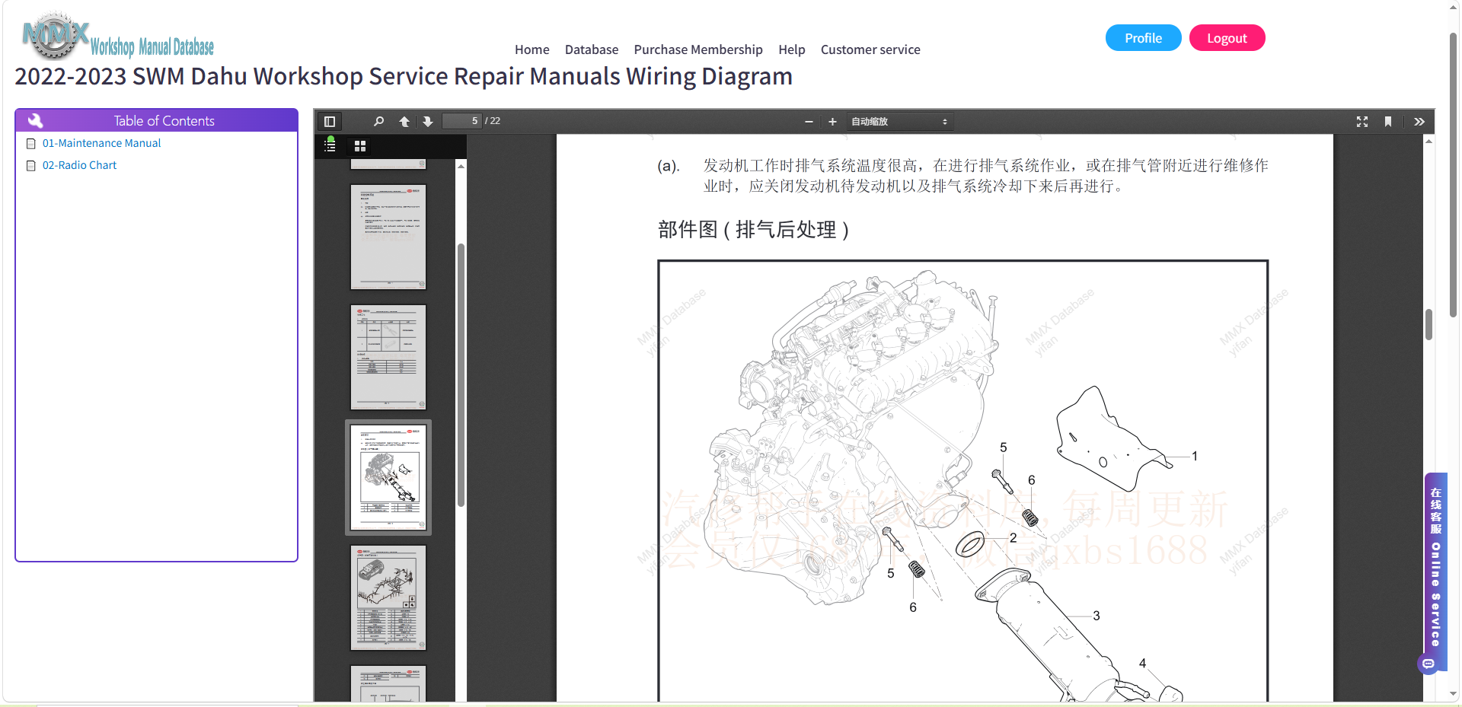Go to next page with down arrow
This screenshot has height=707, width=1462.
[x=428, y=122]
